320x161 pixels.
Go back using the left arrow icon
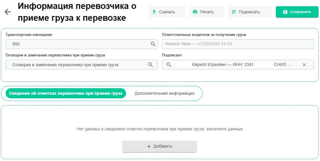[x=8, y=12]
